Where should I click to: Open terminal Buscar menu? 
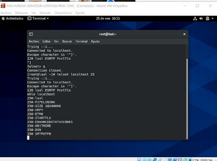(67, 42)
